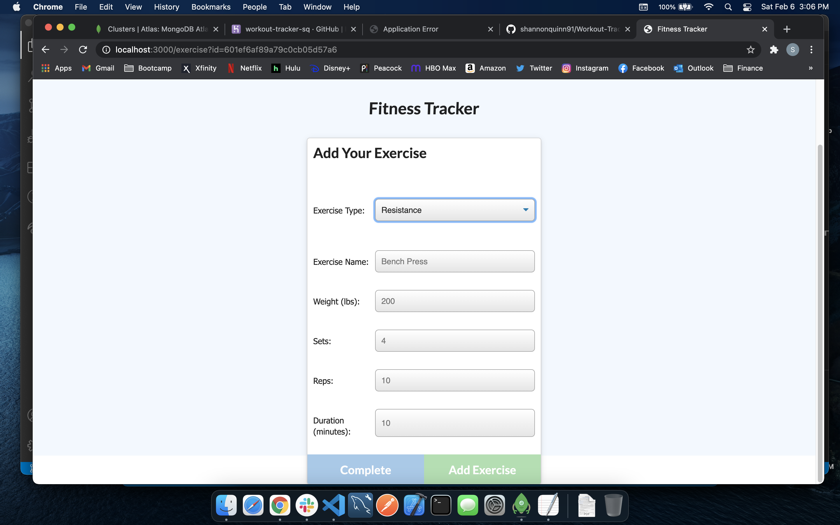Open macOS Control Center toggle icon

[x=747, y=7]
